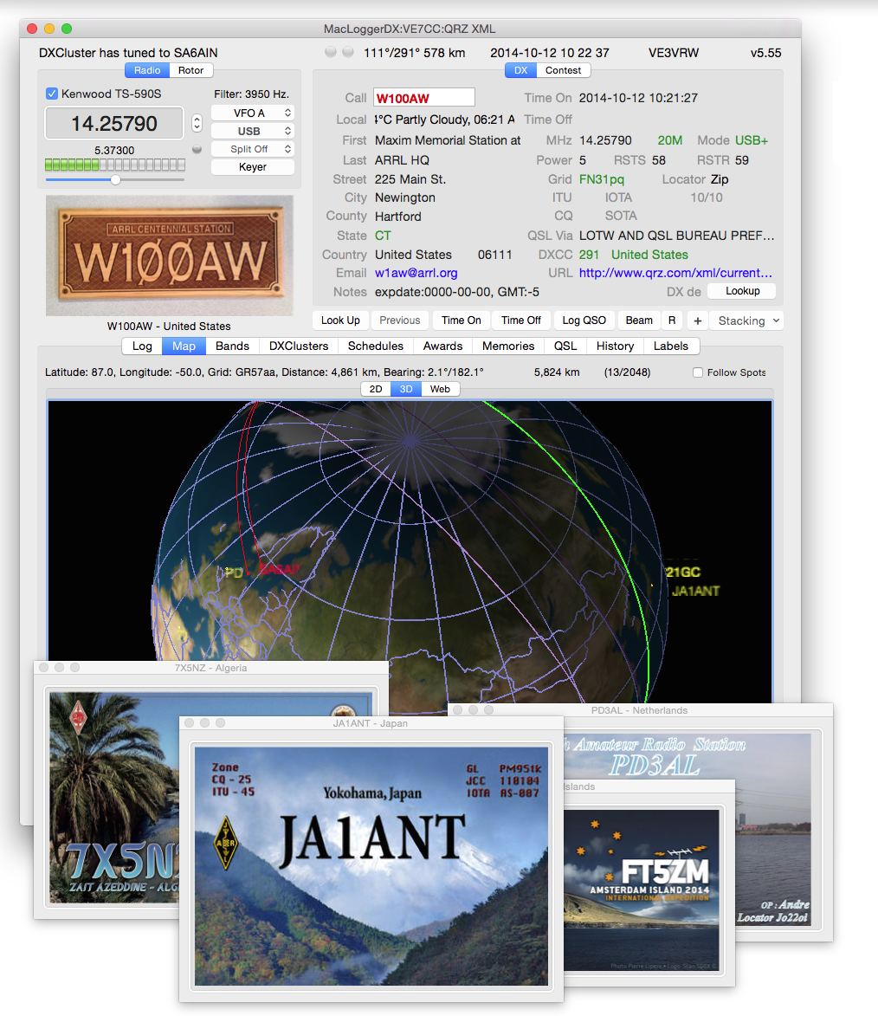Click the Log QSO button
Image resolution: width=878 pixels, height=1016 pixels.
click(584, 320)
